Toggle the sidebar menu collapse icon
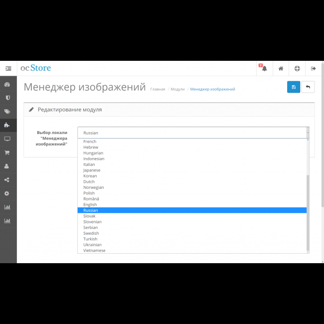324x324 pixels. click(x=8, y=68)
